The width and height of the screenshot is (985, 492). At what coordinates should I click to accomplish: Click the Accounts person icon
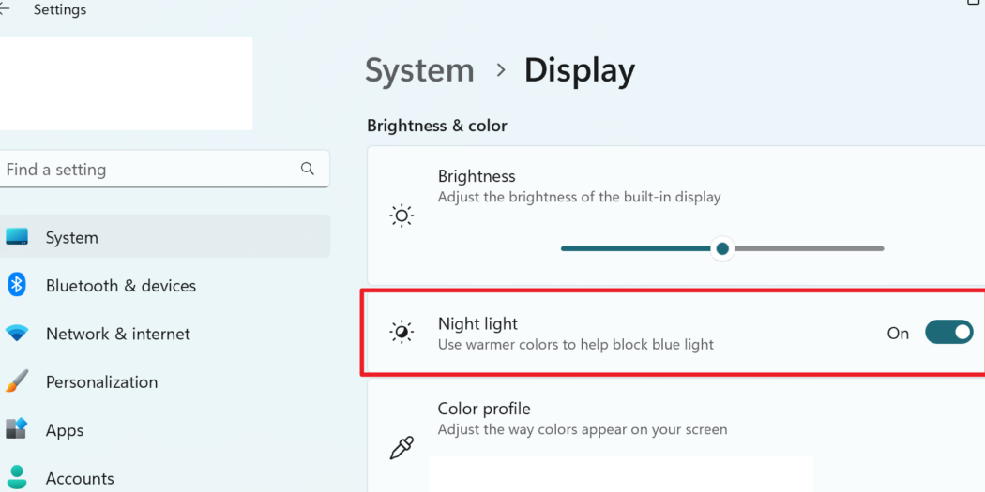click(17, 478)
